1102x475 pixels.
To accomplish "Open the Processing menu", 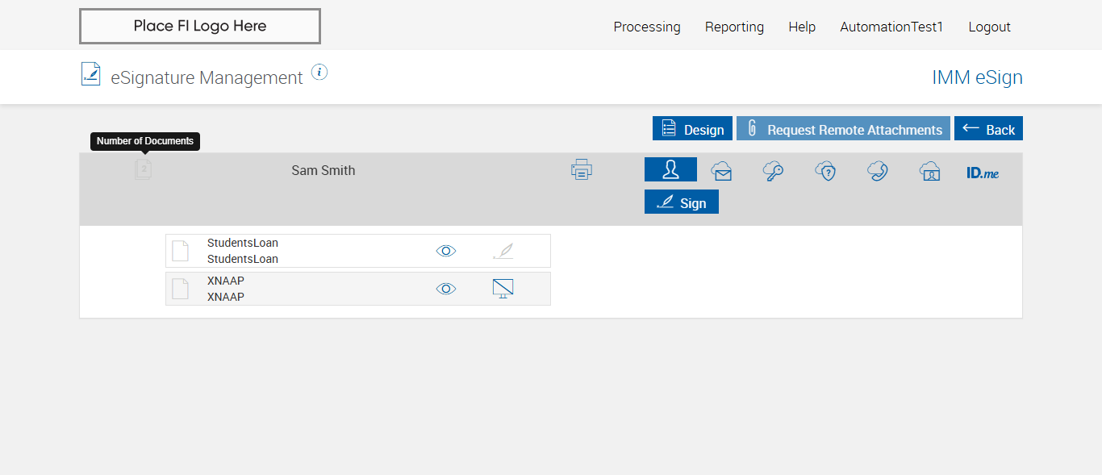I will [x=647, y=27].
